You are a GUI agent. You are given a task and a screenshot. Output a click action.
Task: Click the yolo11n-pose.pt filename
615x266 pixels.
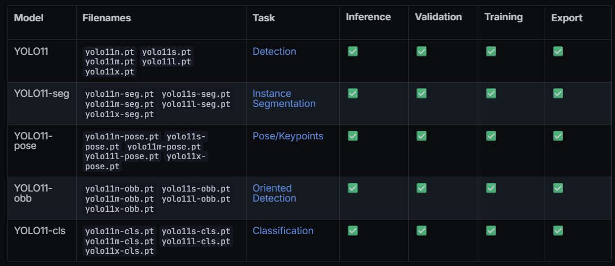[x=122, y=136]
